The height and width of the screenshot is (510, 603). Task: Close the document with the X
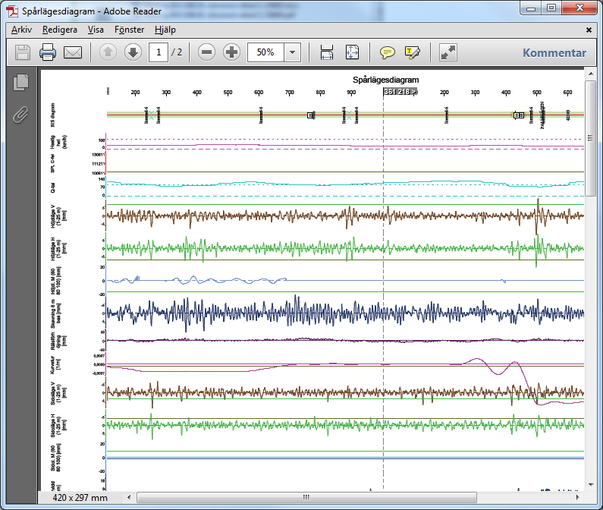[x=589, y=30]
